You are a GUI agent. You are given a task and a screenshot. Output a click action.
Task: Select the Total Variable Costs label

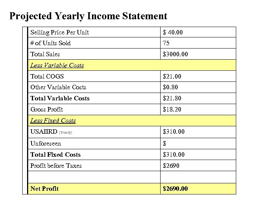click(60, 98)
